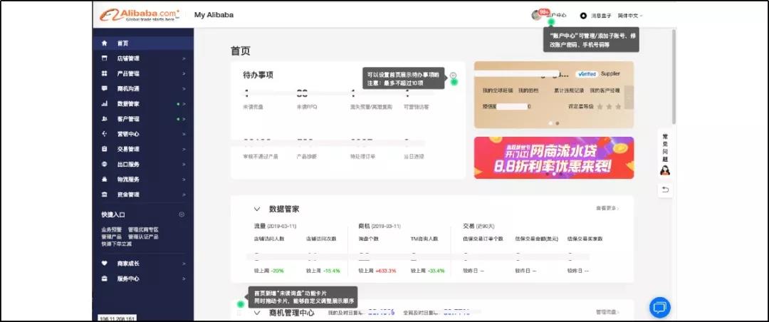Click 审核不通过产品 to-do item
769x322 pixels.
pyautogui.click(x=261, y=157)
